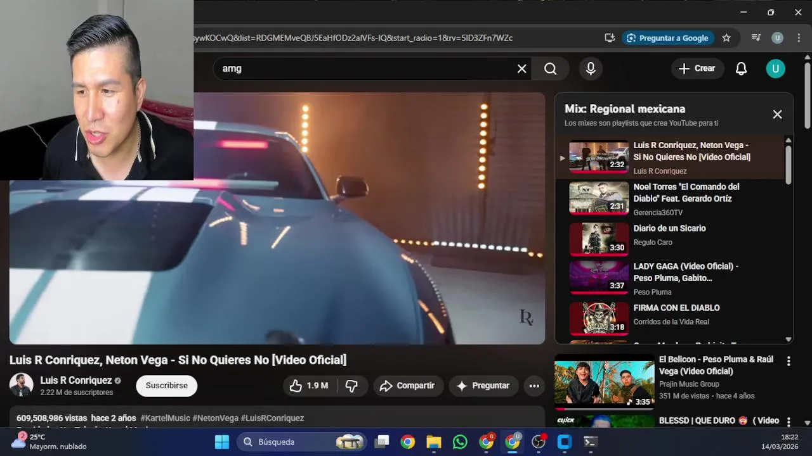
Task: Open Task View in taskbar
Action: tap(381, 442)
